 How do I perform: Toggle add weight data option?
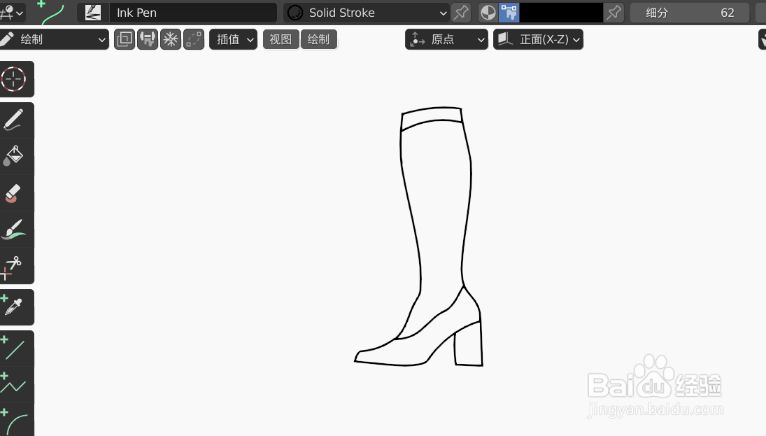(x=148, y=40)
